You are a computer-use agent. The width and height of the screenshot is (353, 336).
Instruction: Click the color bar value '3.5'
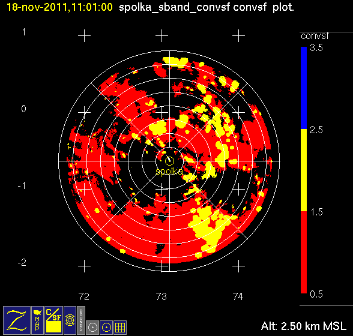pyautogui.click(x=316, y=48)
